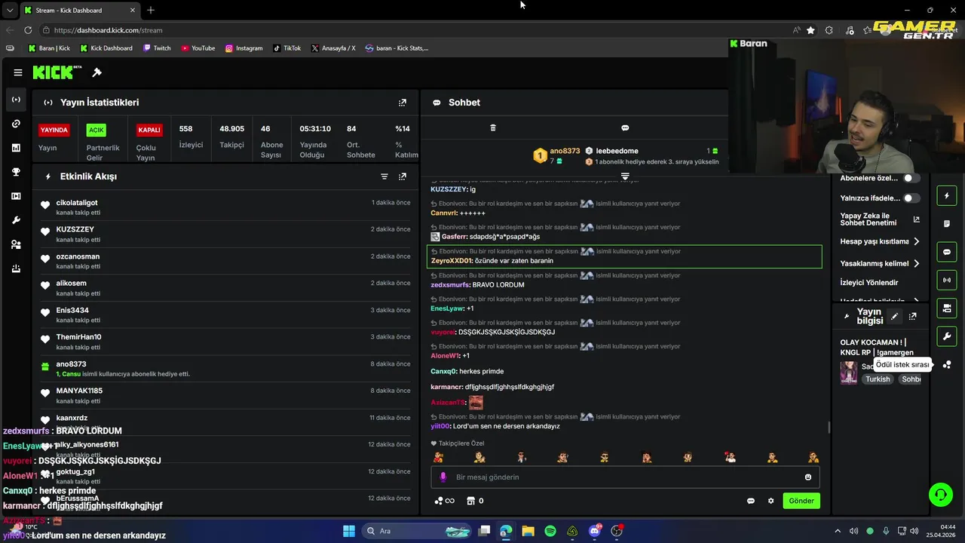This screenshot has width=965, height=543.
Task: Click the YAYINDA status badge
Action: coord(54,130)
